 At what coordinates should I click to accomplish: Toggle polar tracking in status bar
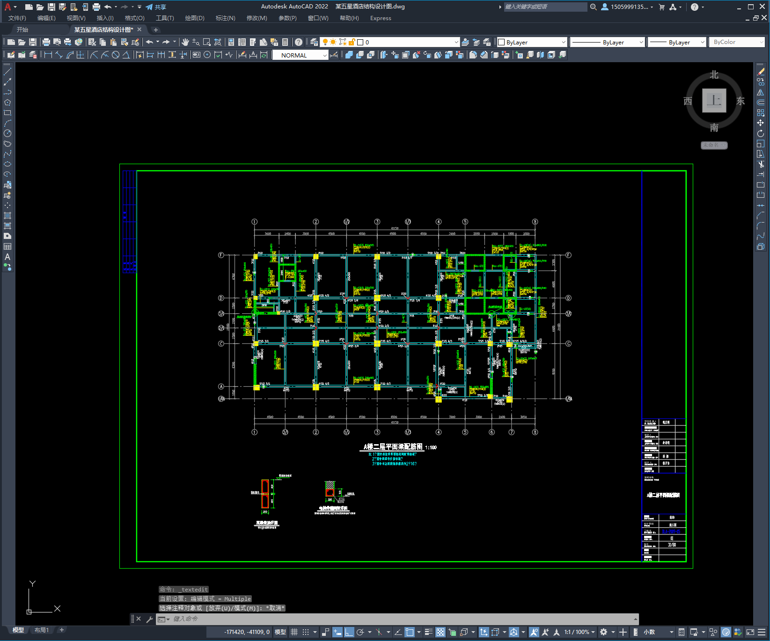(x=360, y=632)
